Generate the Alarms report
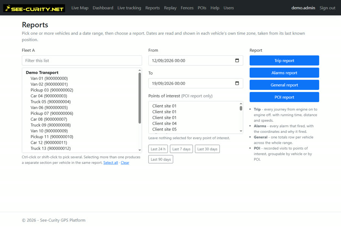This screenshot has width=341, height=228. pyautogui.click(x=284, y=72)
